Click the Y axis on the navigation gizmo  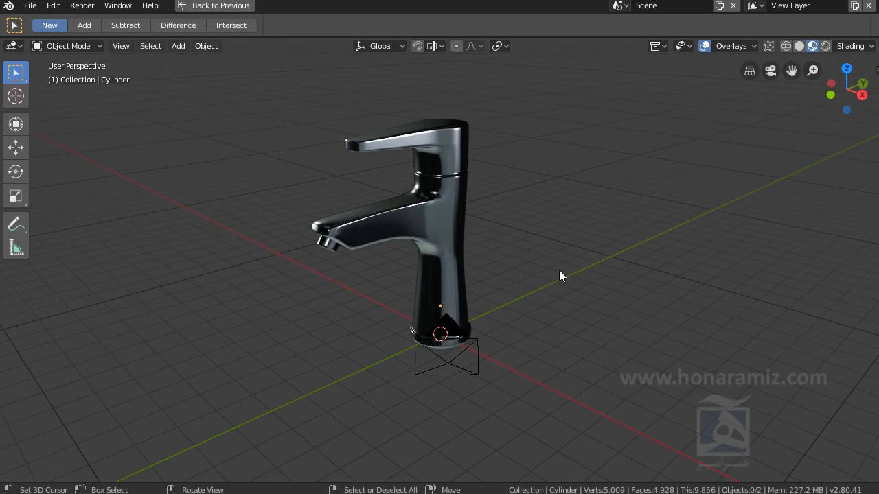(863, 84)
